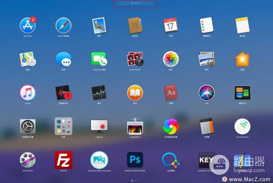
Task: Open the Messages app
Action: click(63, 59)
